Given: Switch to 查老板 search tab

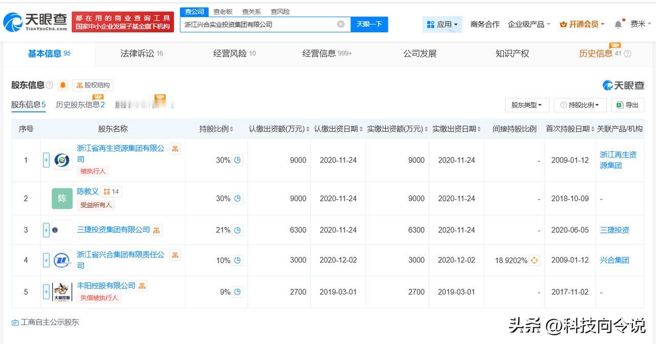Looking at the screenshot, I should [x=222, y=11].
